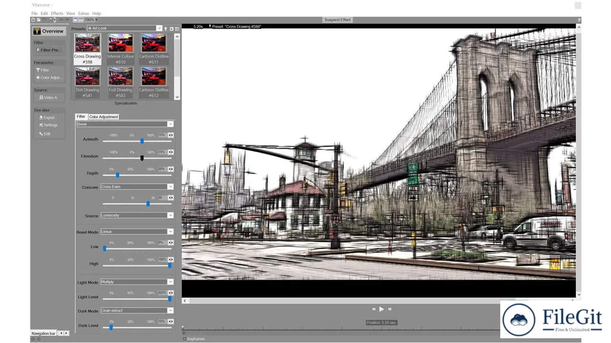Jump to previous frame button
The height and width of the screenshot is (343, 611).
[x=374, y=309]
